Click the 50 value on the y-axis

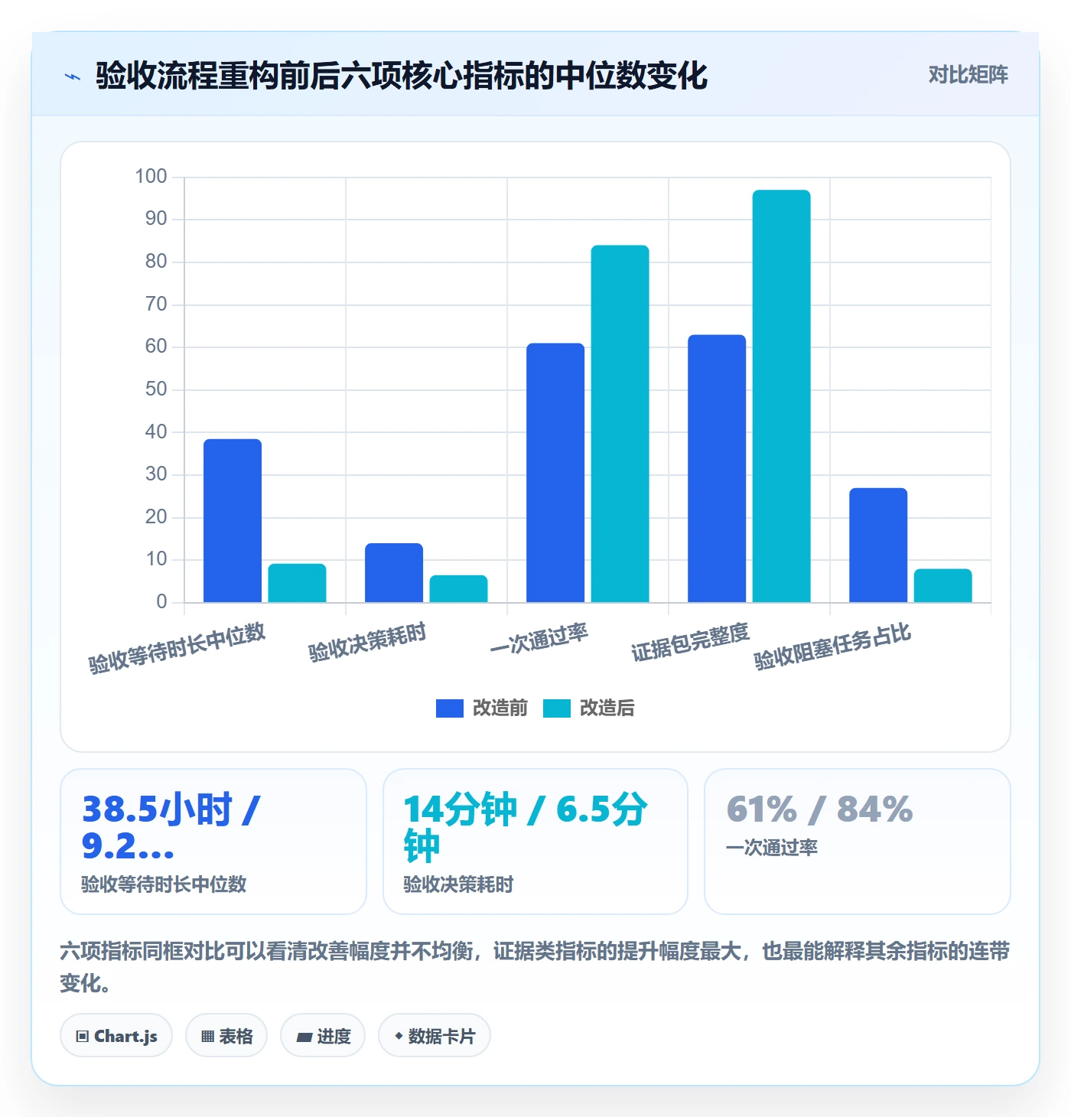tap(156, 389)
